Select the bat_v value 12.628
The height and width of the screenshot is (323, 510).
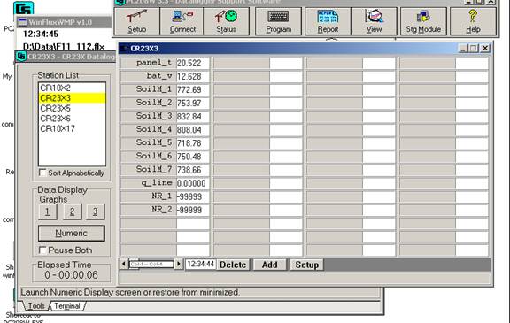(x=192, y=76)
